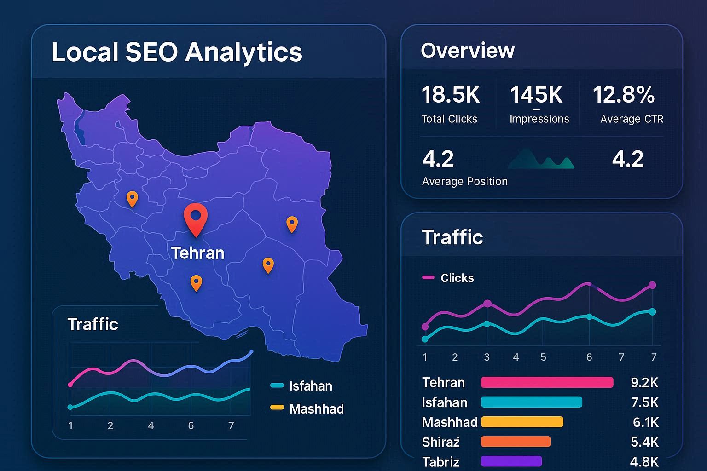Click the 18.5K Total Clicks metric
Image resolution: width=707 pixels, height=471 pixels.
[450, 95]
